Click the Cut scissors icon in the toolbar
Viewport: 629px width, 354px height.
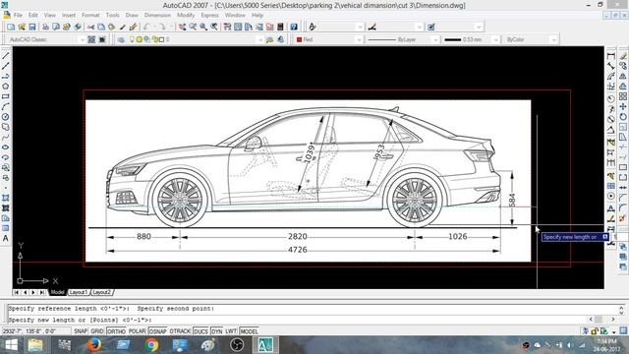tap(90, 27)
